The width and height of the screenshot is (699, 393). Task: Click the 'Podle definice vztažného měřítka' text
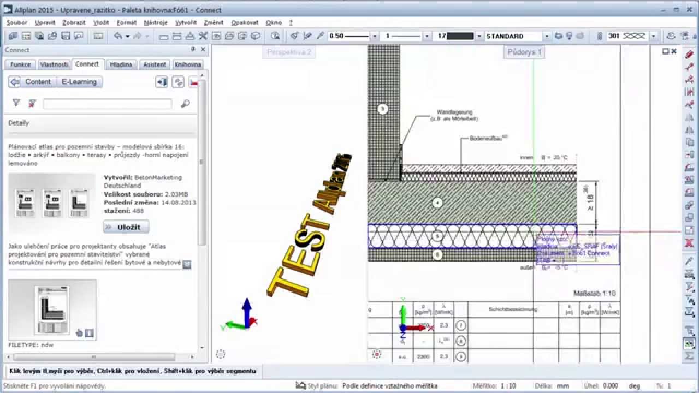point(390,386)
